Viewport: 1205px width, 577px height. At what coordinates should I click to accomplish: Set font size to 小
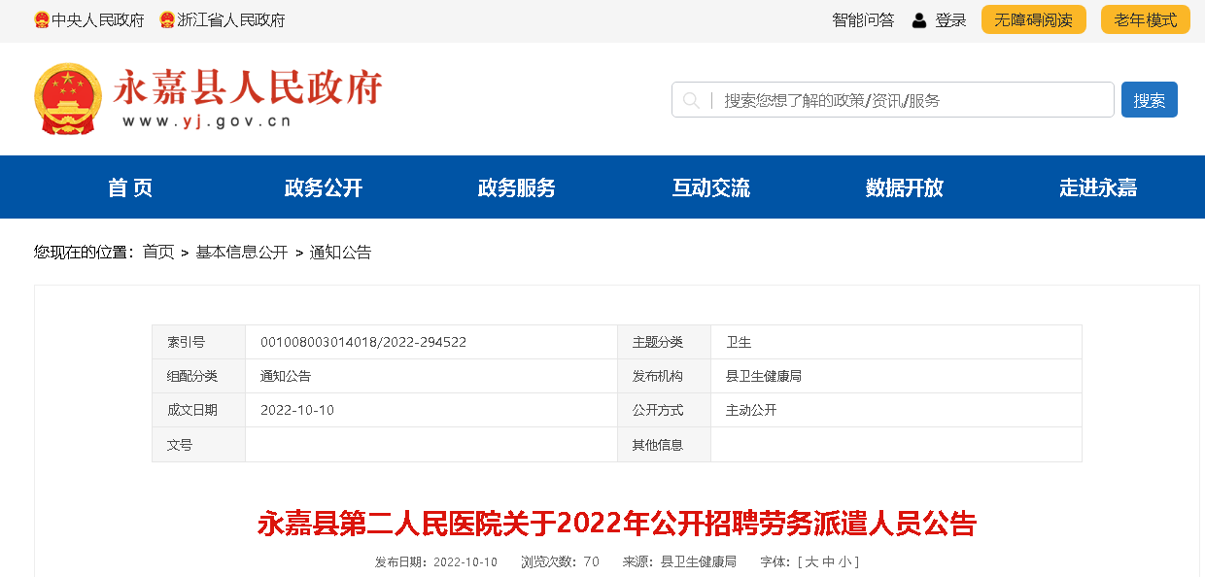point(843,561)
